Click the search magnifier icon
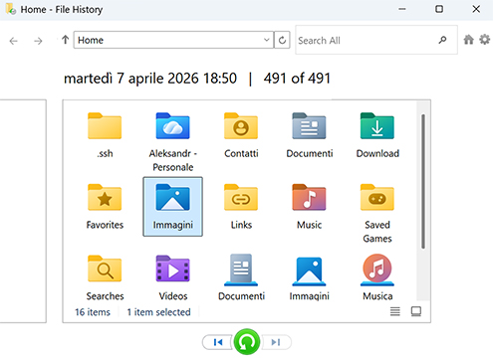Screen dimensions: 493x358 click(x=442, y=40)
